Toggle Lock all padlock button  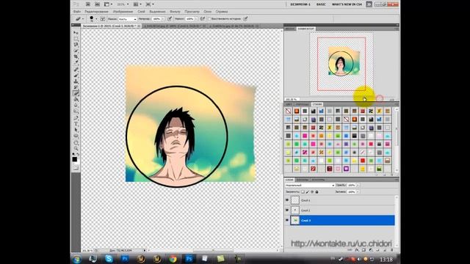pos(317,192)
